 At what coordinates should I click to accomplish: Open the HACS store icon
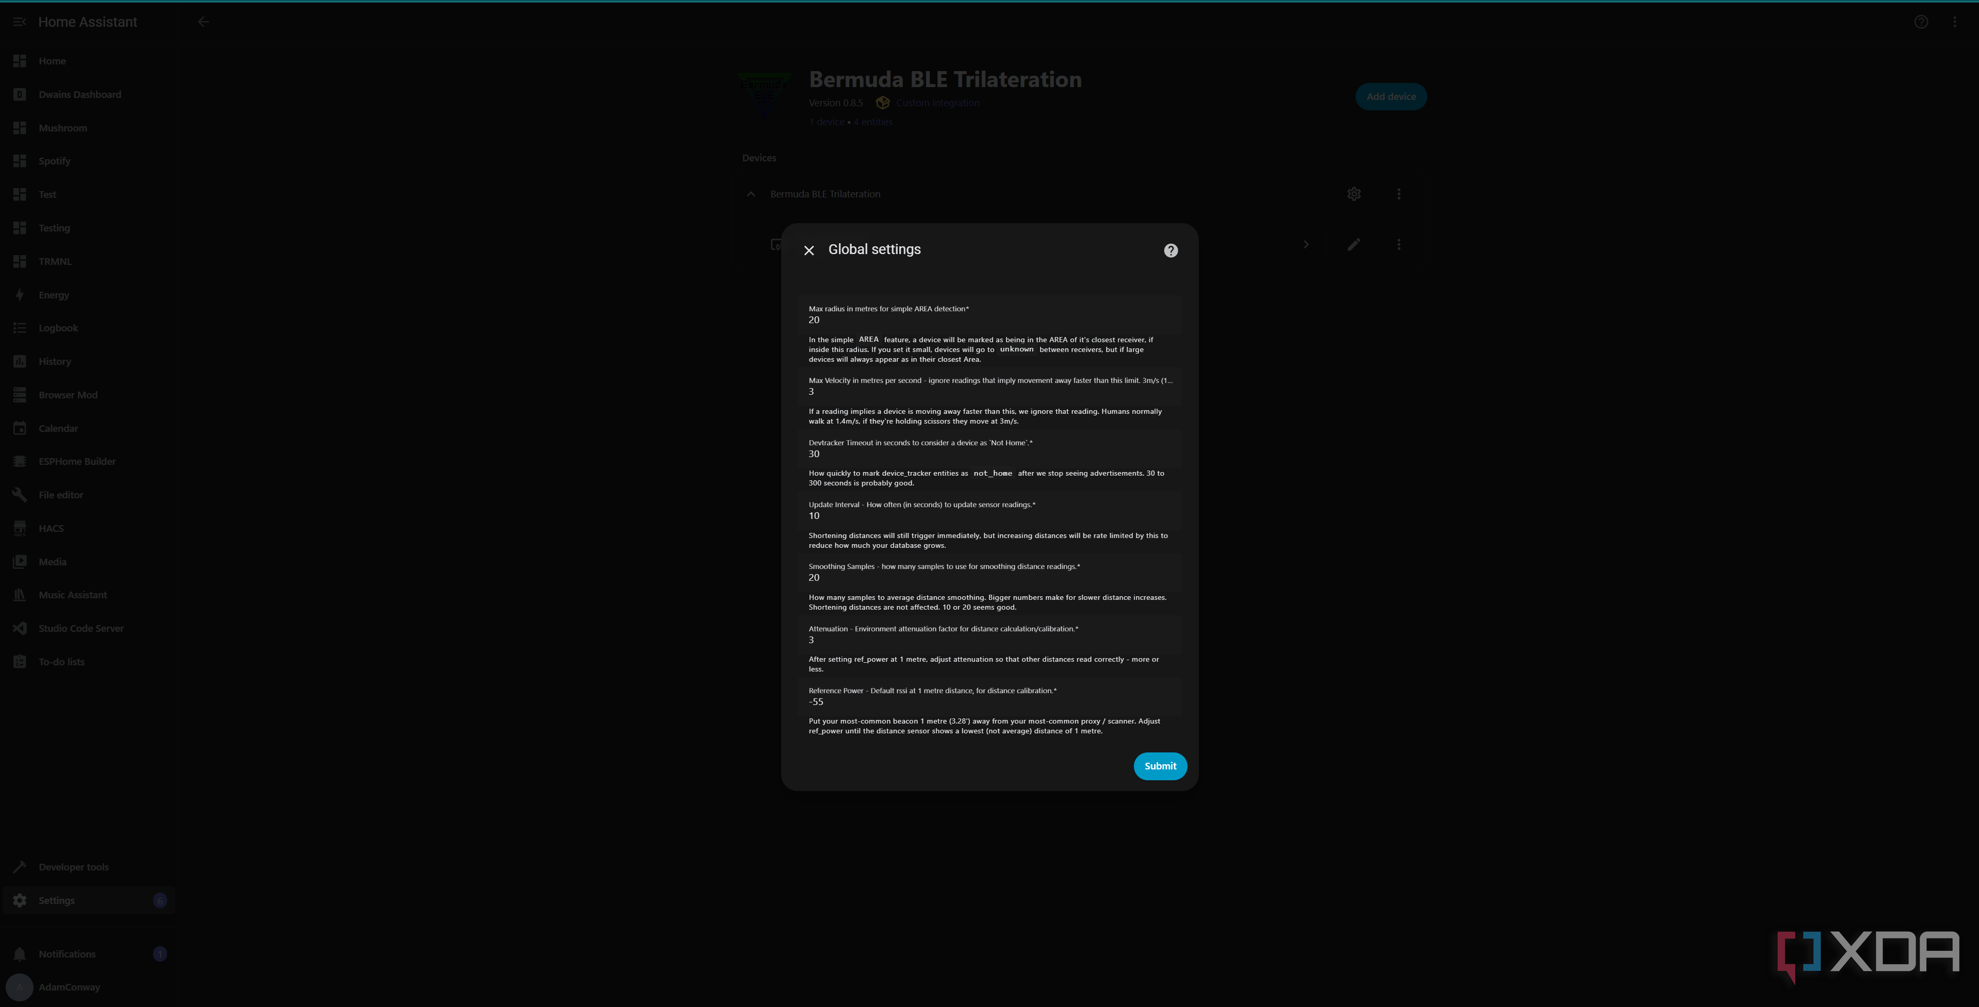point(20,528)
